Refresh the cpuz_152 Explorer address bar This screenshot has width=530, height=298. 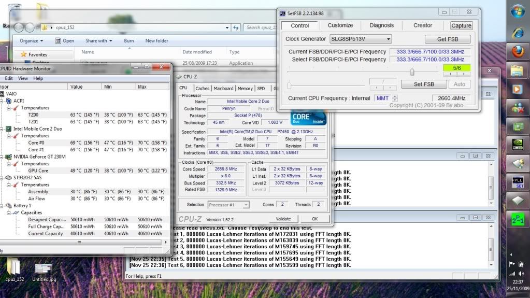point(236,27)
